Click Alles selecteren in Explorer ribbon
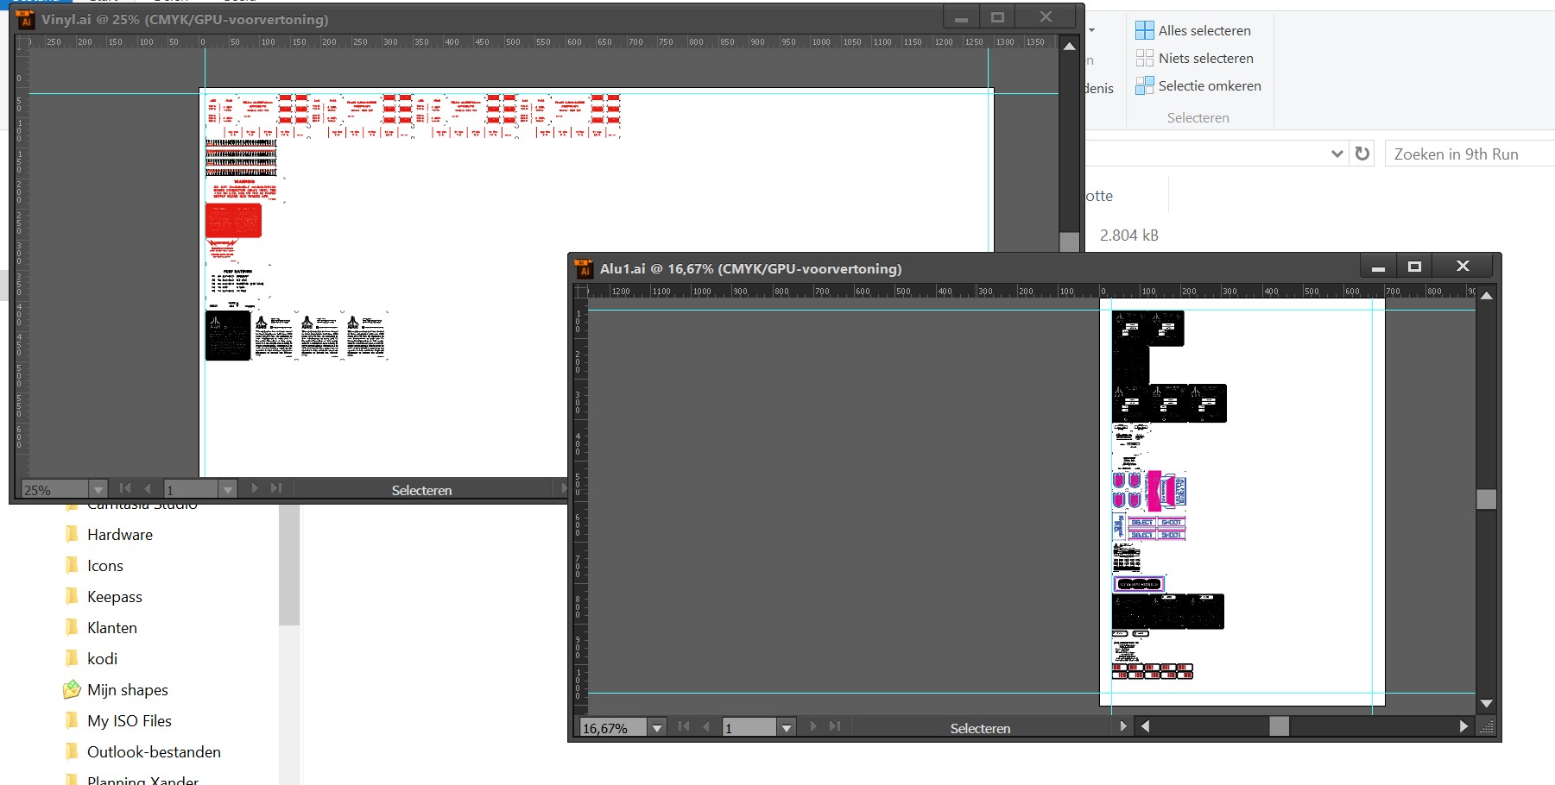Screen dimensions: 1555x785 pos(1204,30)
